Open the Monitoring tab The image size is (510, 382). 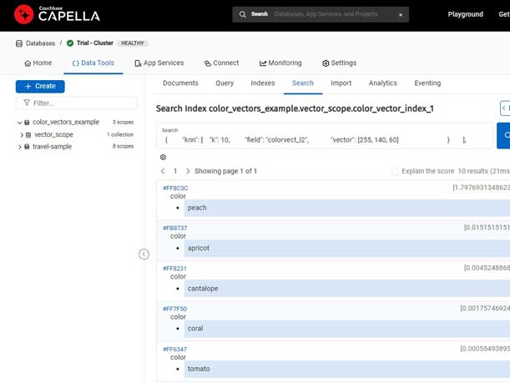click(280, 63)
